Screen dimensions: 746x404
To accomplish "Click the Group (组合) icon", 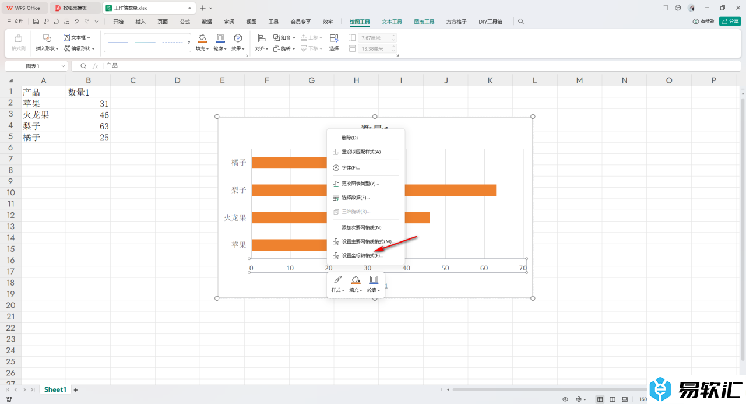I will [277, 37].
